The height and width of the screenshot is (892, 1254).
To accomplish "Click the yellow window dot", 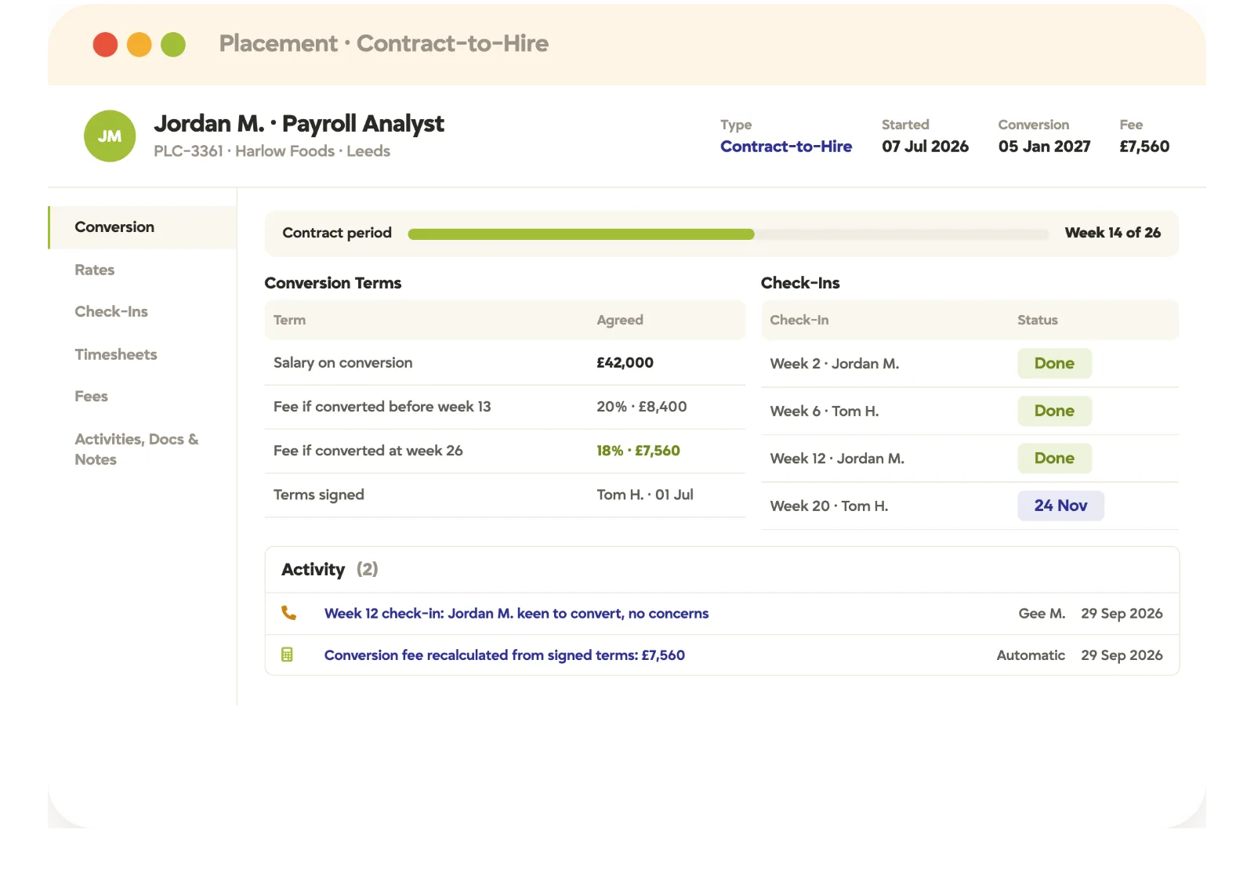I will pyautogui.click(x=139, y=45).
